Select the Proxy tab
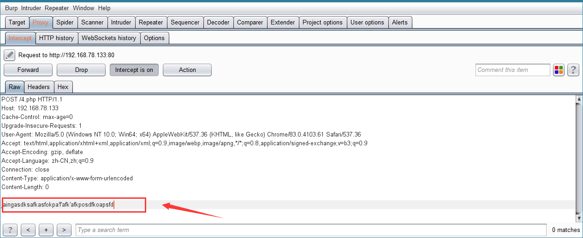Viewport: 583px width, 238px height. 41,22
